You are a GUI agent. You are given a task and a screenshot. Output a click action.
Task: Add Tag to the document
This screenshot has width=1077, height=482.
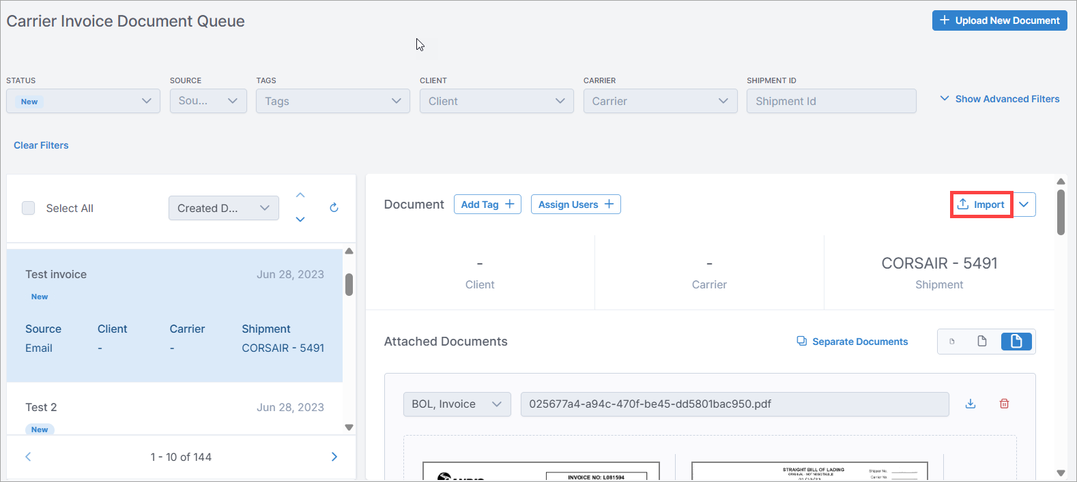487,205
